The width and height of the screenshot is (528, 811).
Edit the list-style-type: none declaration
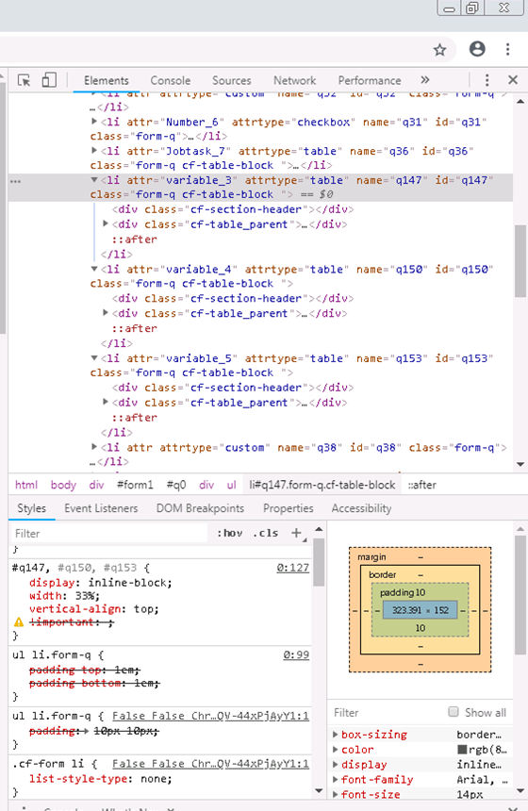coord(100,779)
